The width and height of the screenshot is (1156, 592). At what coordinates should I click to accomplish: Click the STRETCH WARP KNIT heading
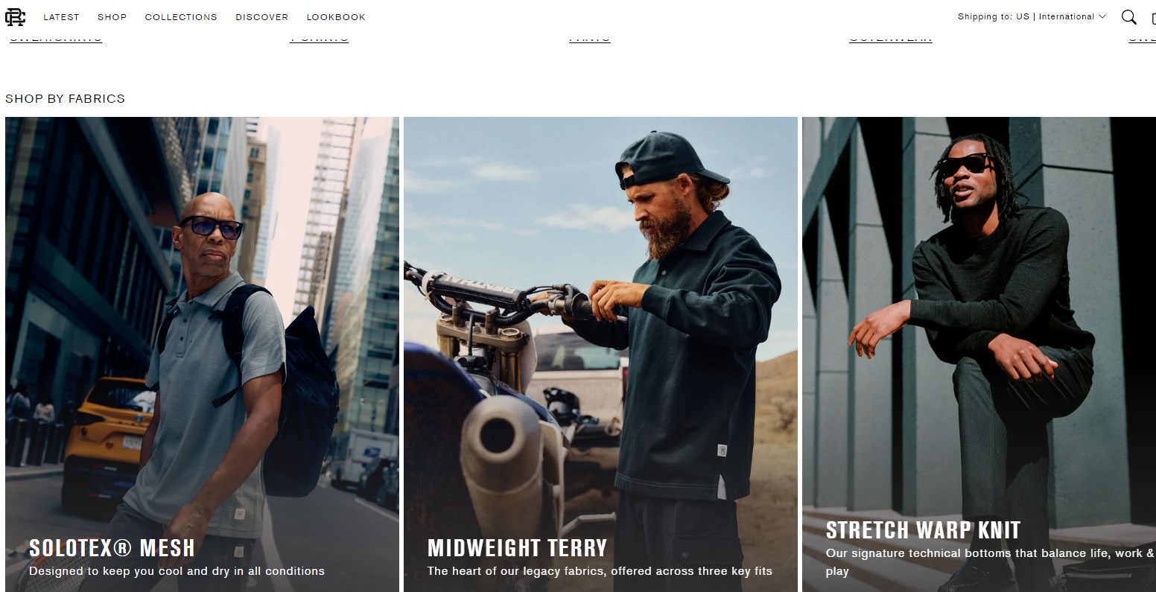[x=923, y=530]
